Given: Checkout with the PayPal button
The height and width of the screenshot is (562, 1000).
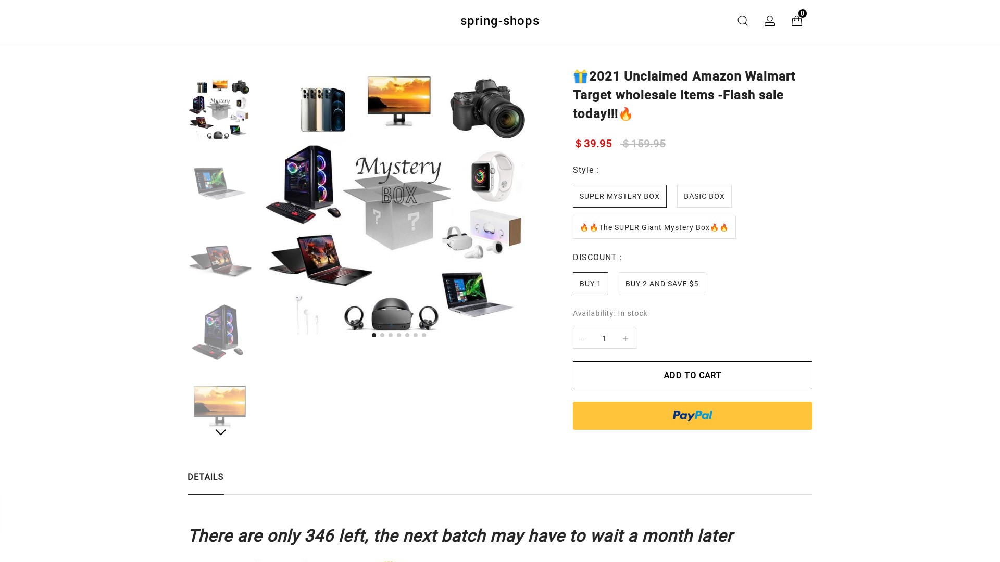Looking at the screenshot, I should [692, 415].
